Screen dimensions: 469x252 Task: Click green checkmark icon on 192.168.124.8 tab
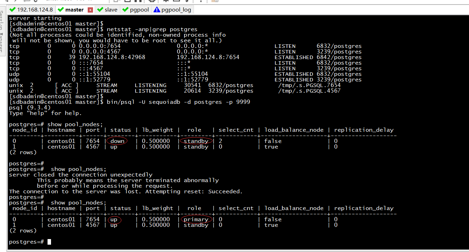pos(13,10)
